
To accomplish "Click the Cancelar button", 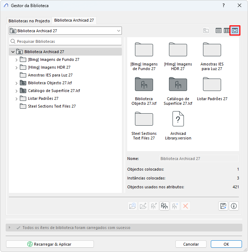I will coord(191,244).
